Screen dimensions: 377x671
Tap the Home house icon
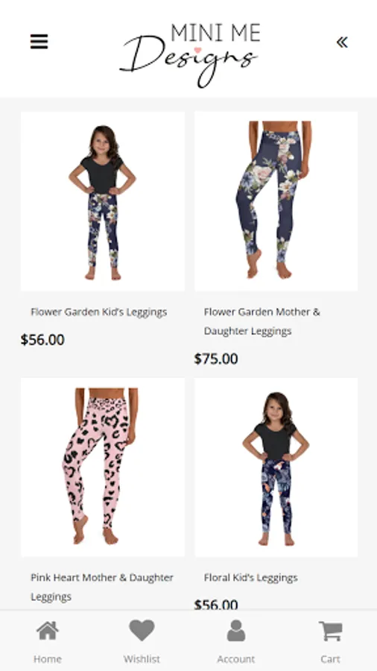[x=48, y=631]
